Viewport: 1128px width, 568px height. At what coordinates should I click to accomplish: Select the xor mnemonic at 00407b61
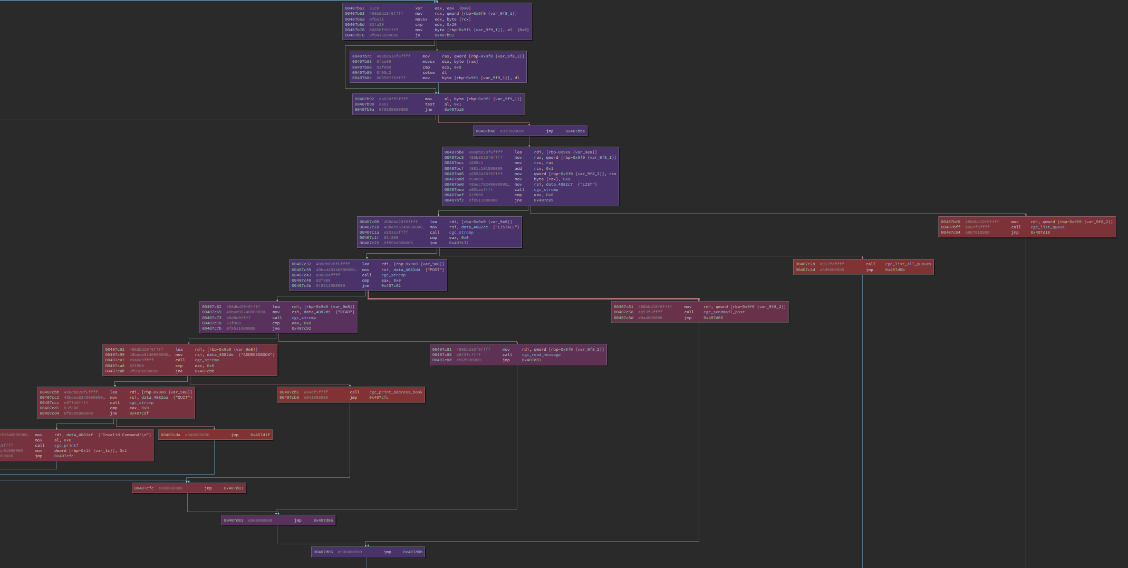pyautogui.click(x=419, y=8)
